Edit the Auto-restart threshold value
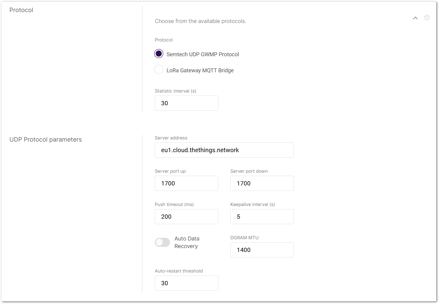 click(x=186, y=283)
